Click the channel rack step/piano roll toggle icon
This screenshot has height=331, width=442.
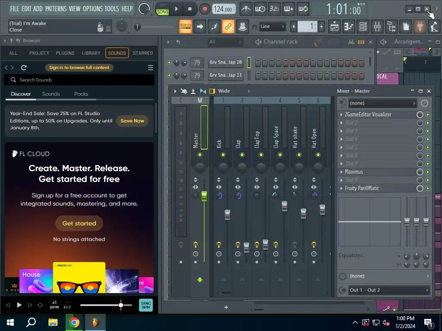coord(361,42)
